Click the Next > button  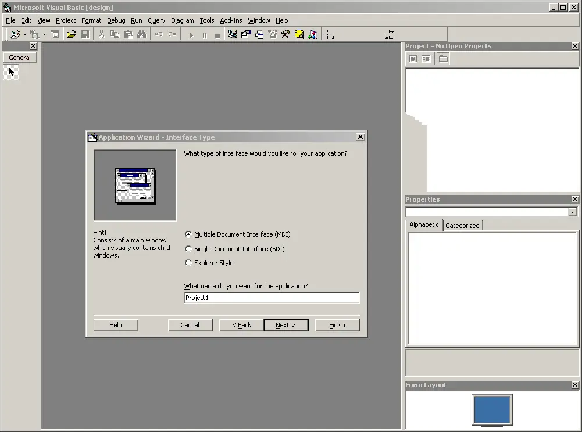286,325
